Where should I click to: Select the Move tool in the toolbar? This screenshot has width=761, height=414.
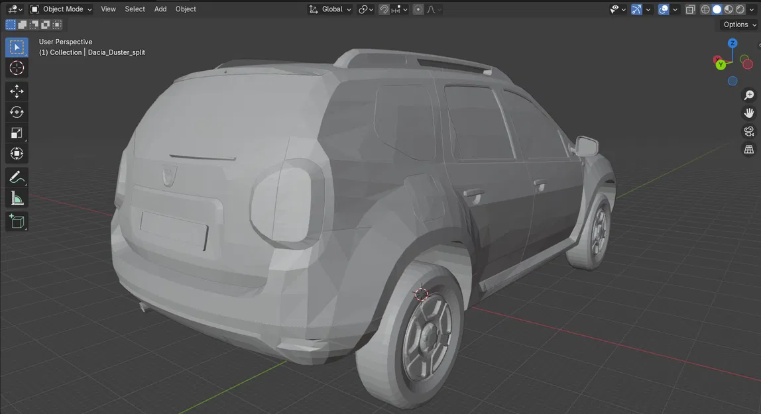click(x=16, y=91)
